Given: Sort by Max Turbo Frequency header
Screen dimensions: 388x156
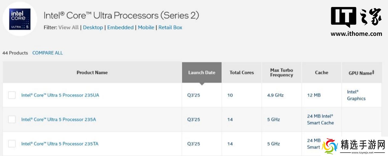Looking at the screenshot, I should point(282,73).
